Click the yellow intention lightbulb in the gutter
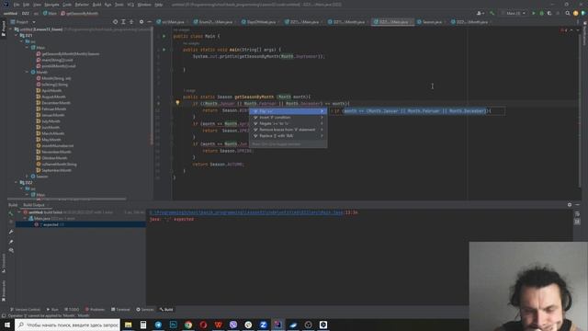The image size is (588, 331). (x=177, y=102)
